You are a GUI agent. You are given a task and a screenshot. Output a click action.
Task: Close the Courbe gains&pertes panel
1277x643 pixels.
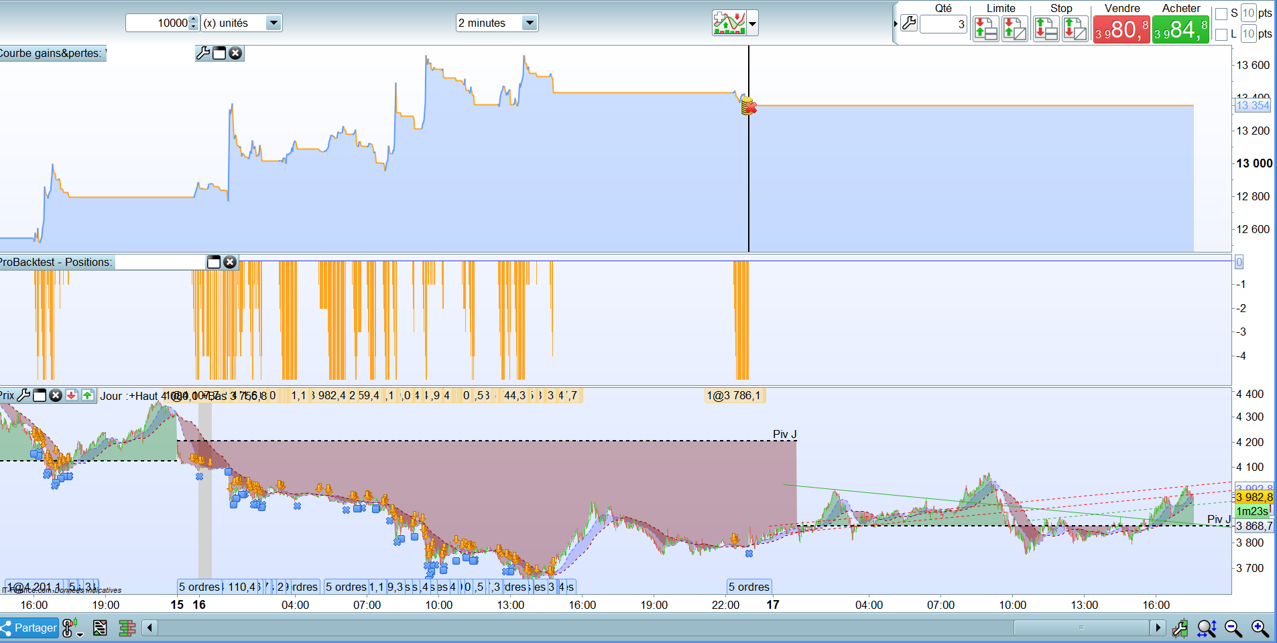(x=235, y=53)
